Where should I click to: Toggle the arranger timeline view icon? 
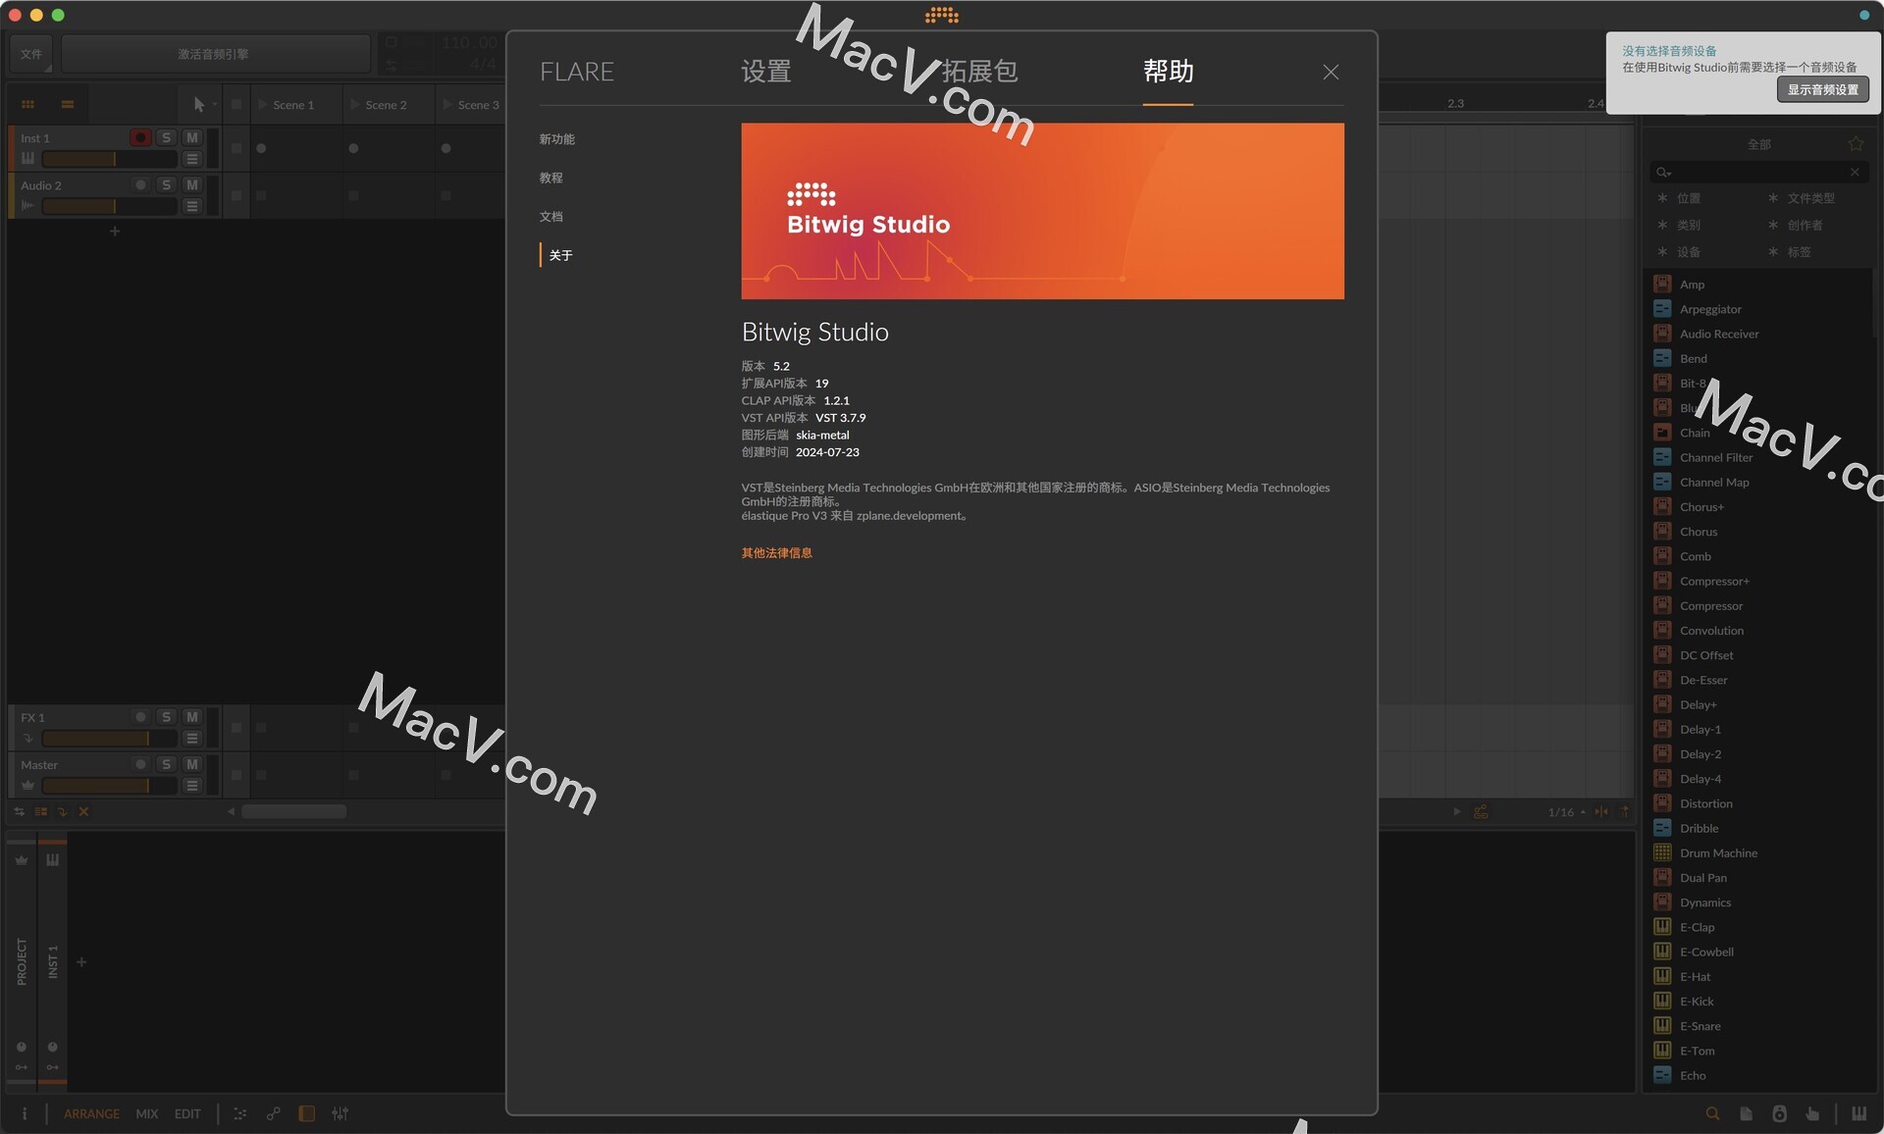(x=68, y=104)
